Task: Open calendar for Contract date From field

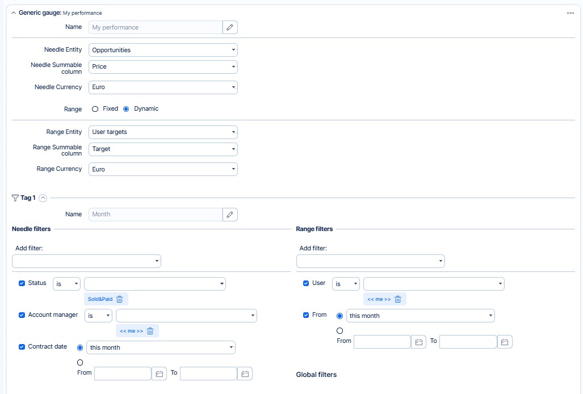Action: 160,374
